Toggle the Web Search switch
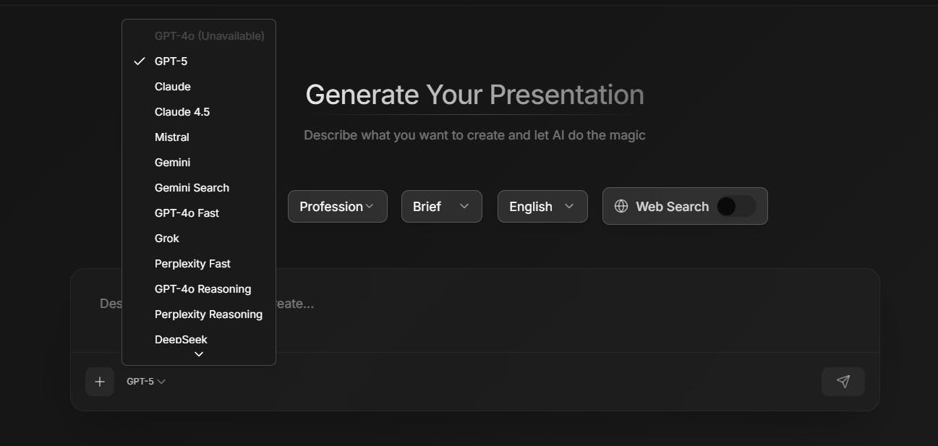This screenshot has width=938, height=446. tap(736, 206)
